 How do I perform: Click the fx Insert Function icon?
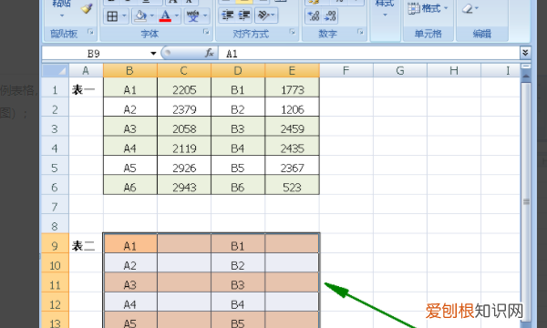pos(209,53)
